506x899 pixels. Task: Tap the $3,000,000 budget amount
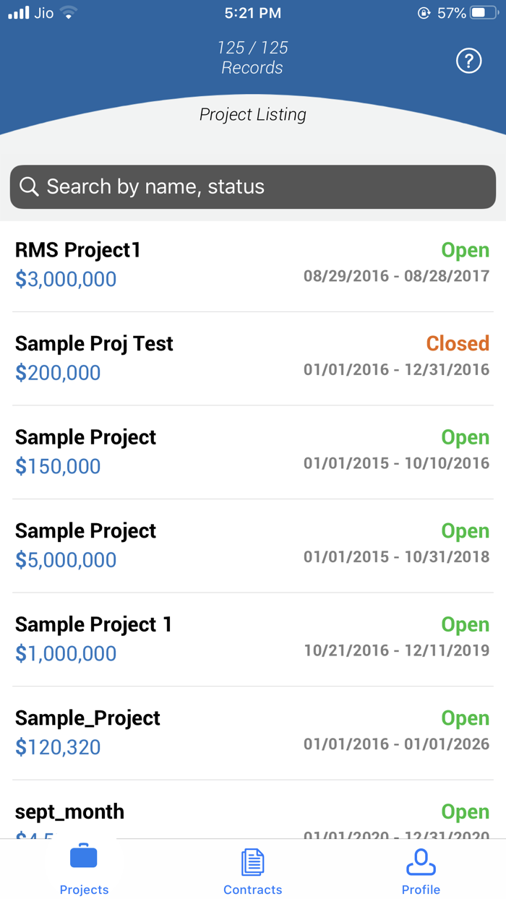click(66, 279)
